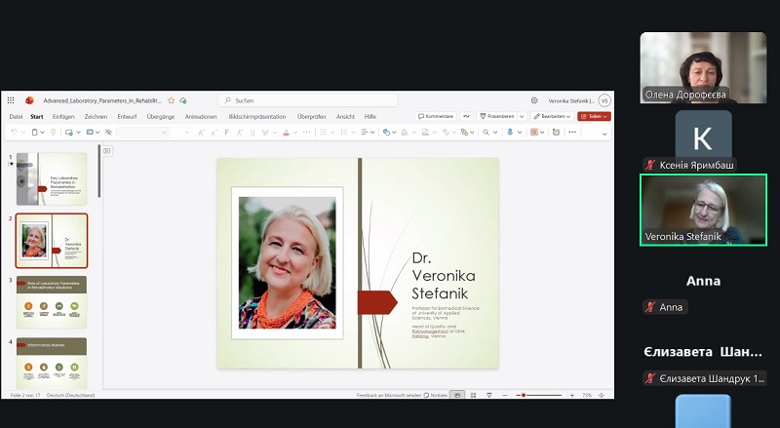Open the app launcher grid icon
This screenshot has height=428, width=780.
coord(11,100)
